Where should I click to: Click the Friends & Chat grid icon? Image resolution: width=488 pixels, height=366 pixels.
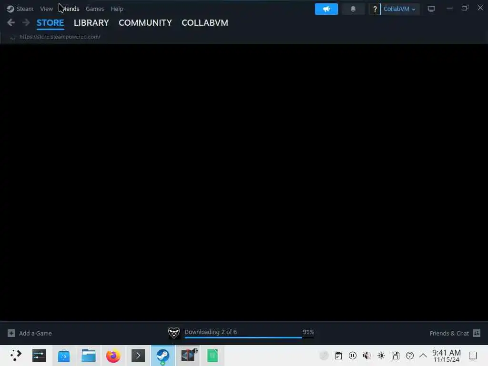point(477,333)
